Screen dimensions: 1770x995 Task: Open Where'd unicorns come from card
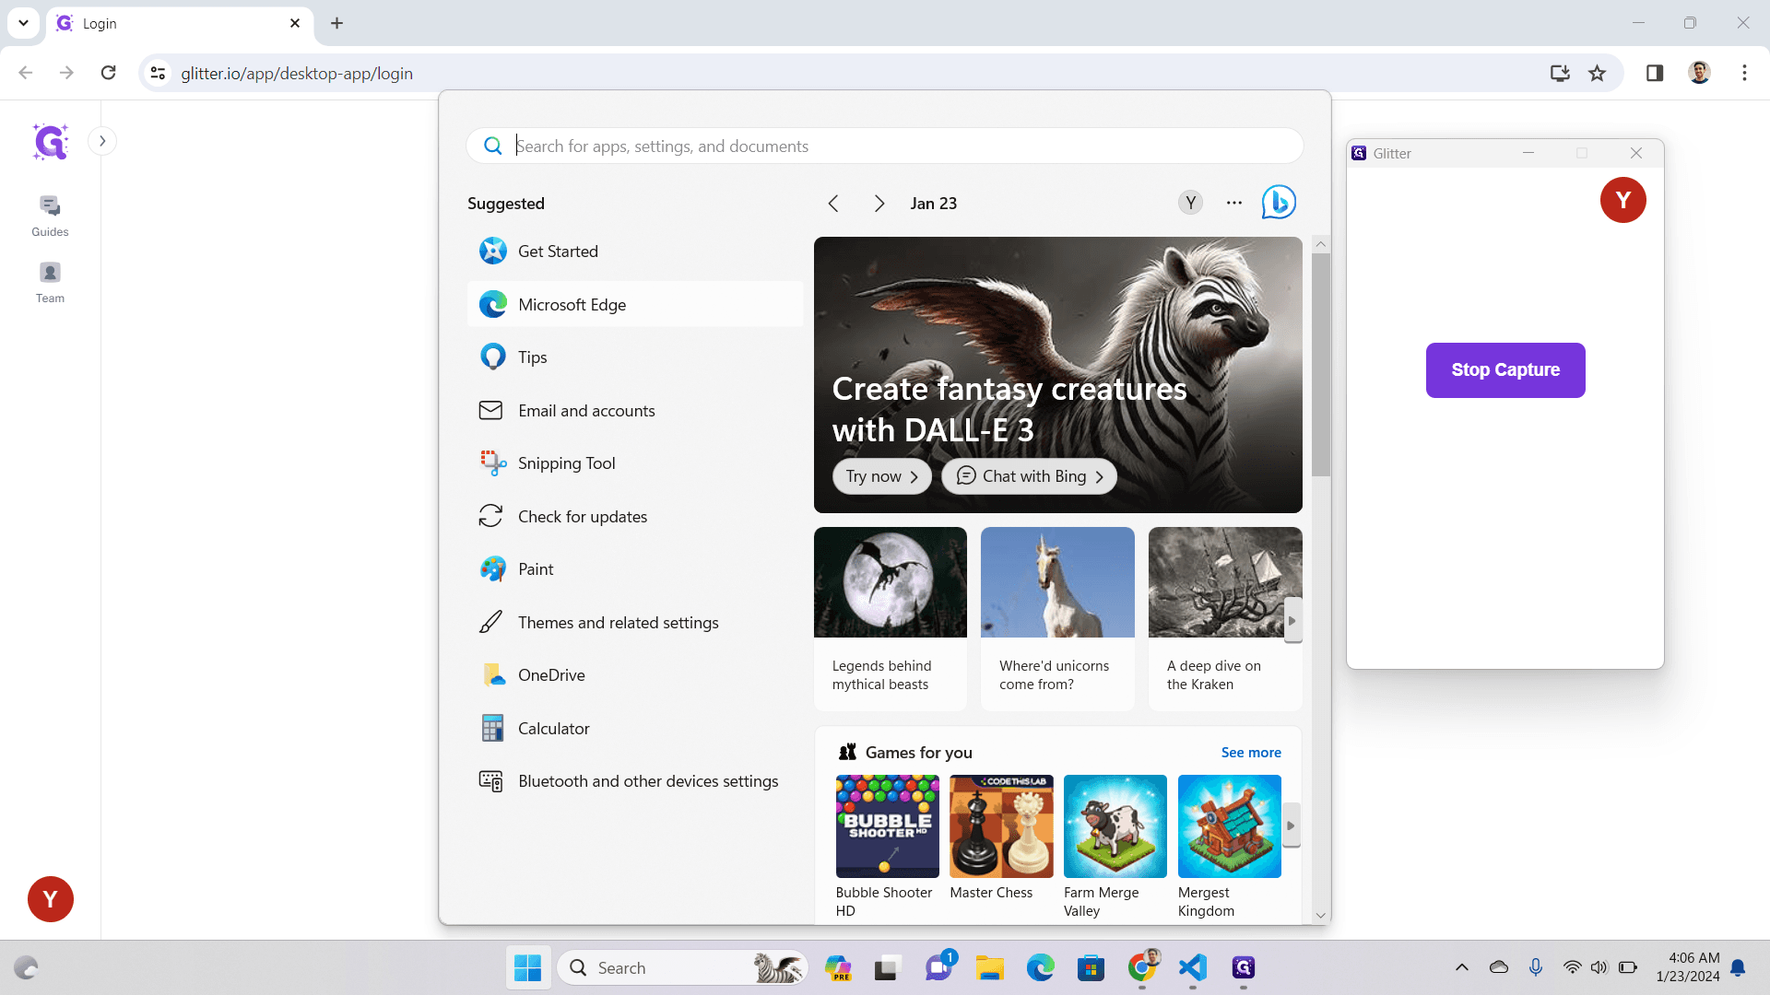tap(1057, 618)
